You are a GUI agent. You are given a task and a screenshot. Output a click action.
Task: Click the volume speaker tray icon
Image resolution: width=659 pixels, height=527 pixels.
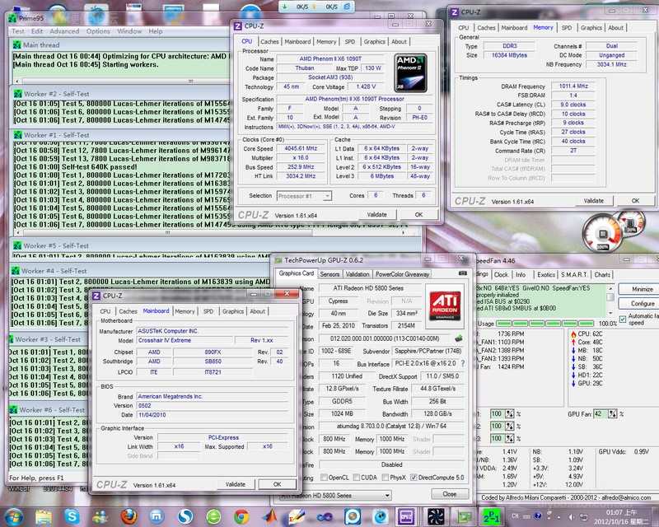[572, 516]
